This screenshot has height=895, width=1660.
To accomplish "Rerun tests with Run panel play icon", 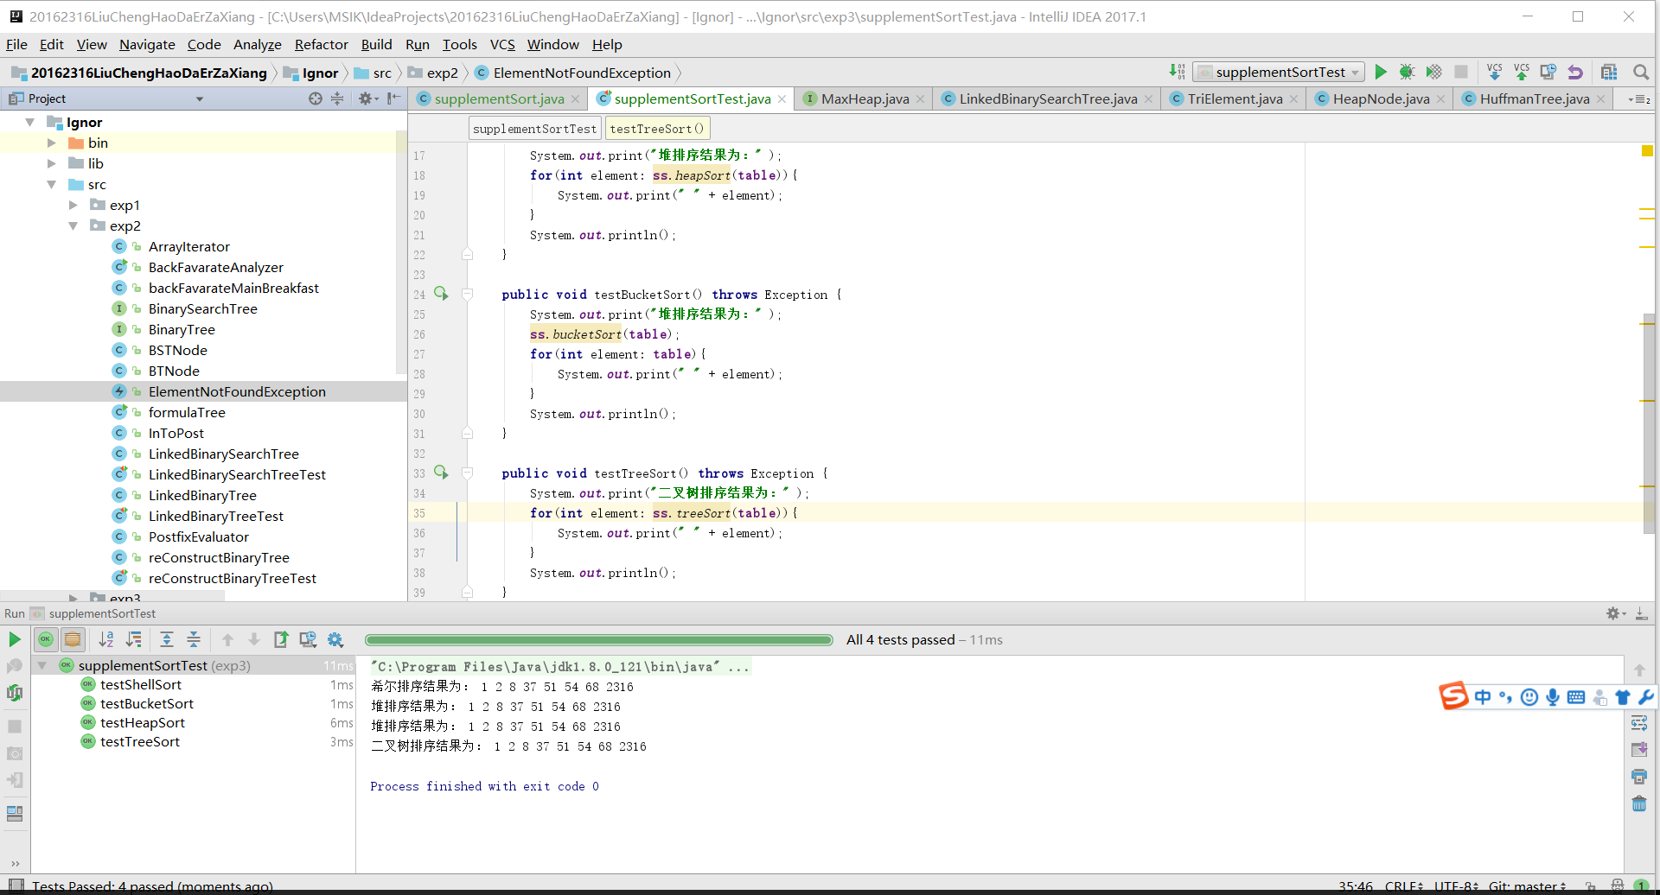I will (x=15, y=639).
